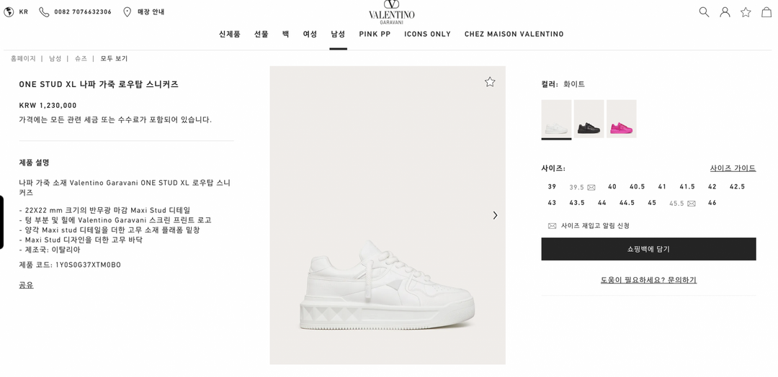Click the phone icon beside 0082 number
The image size is (778, 377).
pyautogui.click(x=44, y=12)
